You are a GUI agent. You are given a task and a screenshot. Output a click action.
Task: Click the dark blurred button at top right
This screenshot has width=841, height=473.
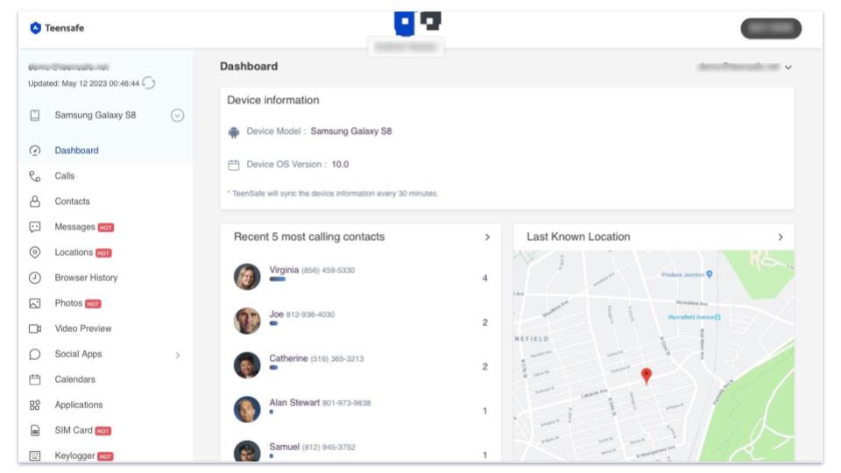click(771, 28)
